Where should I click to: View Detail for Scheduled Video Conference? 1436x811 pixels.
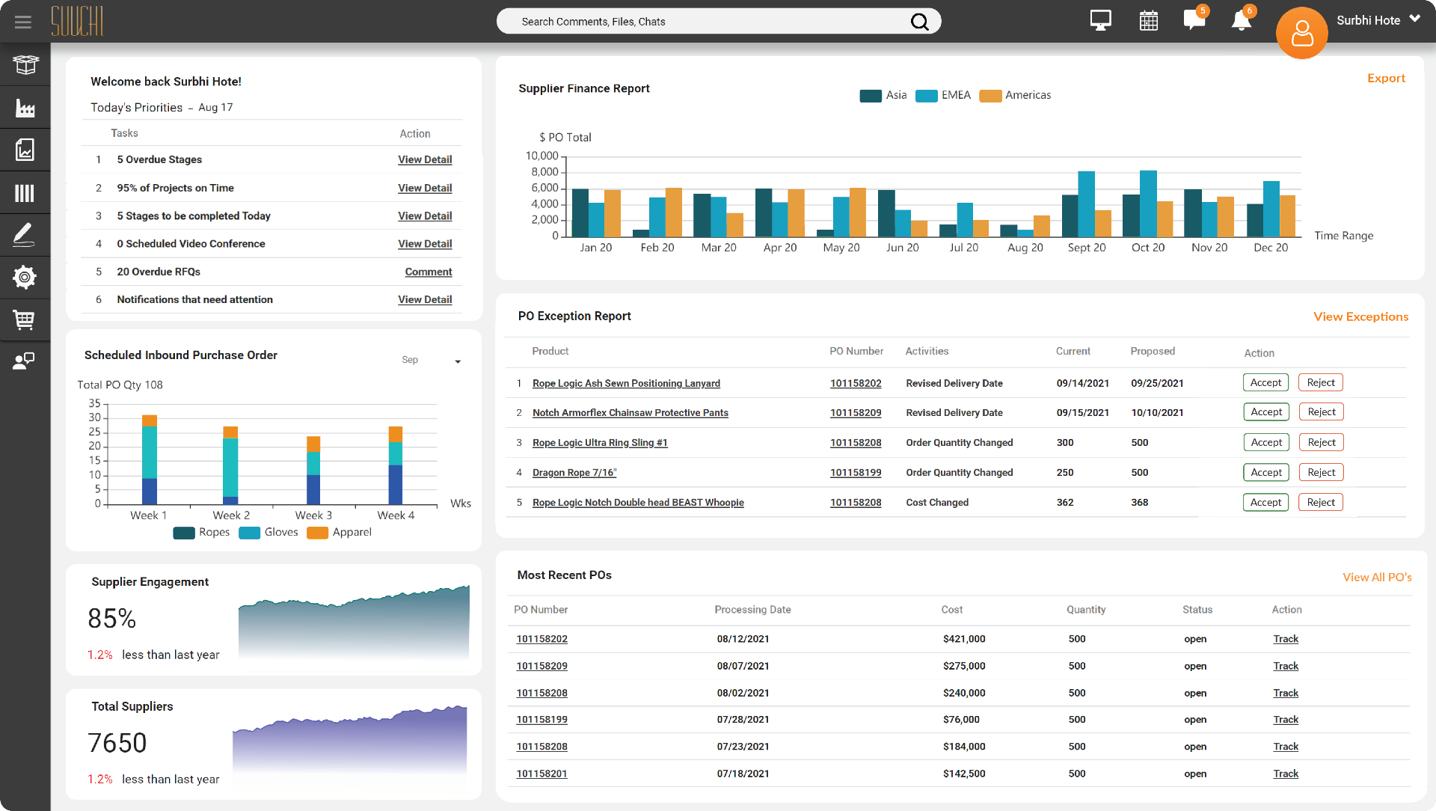click(x=425, y=244)
